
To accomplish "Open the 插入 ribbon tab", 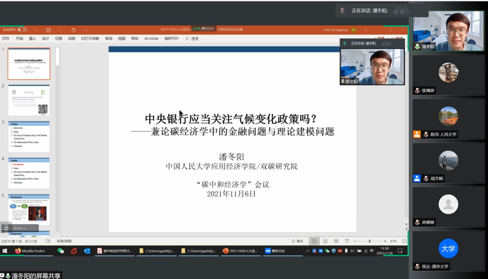I will click(x=32, y=38).
